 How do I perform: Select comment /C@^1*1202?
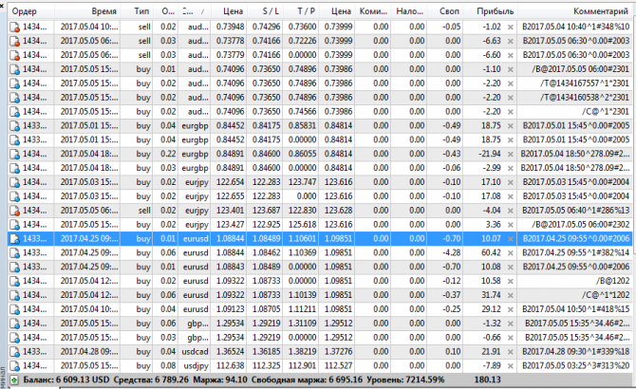606,295
